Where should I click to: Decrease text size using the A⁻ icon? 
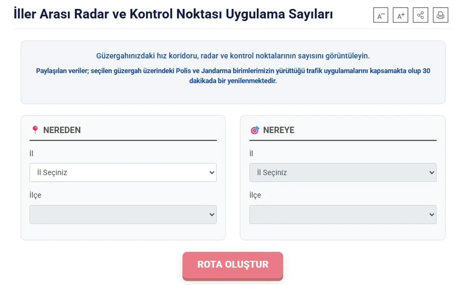click(380, 15)
